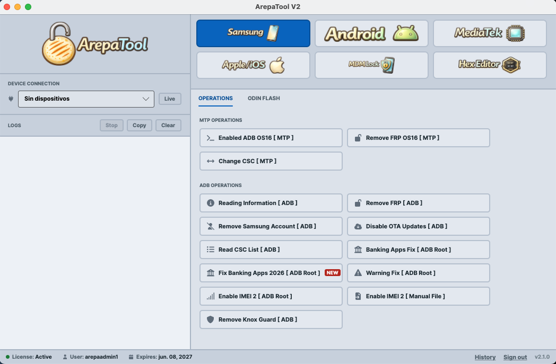Clear the logs with Clear button
This screenshot has height=364, width=556.
(168, 126)
